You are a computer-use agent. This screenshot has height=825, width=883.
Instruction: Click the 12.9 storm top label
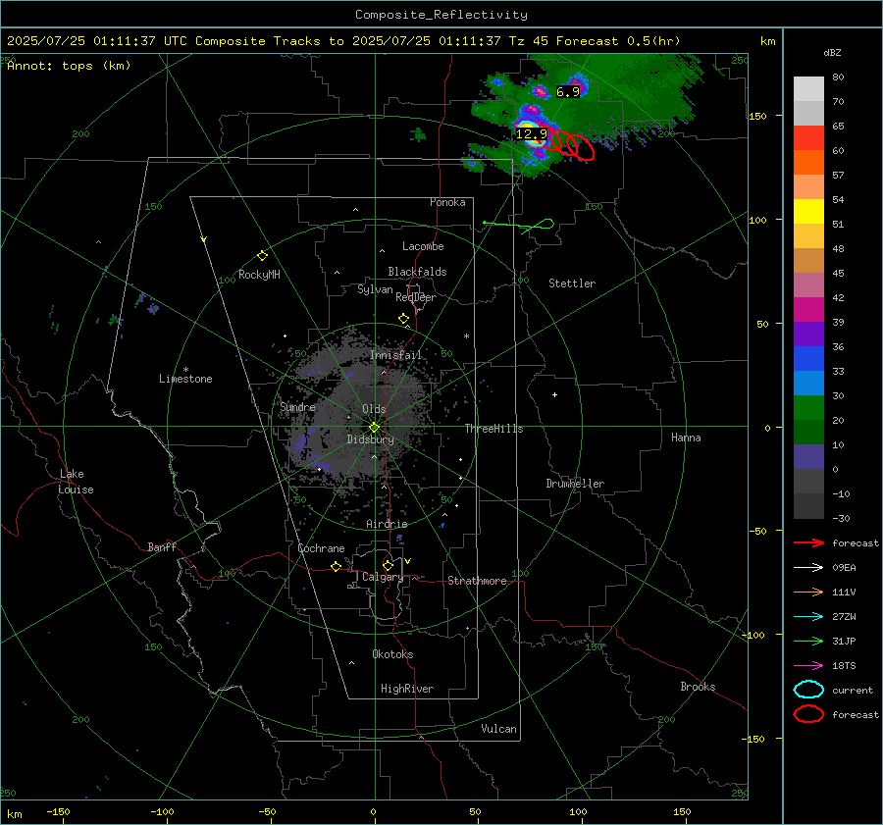pyautogui.click(x=531, y=133)
